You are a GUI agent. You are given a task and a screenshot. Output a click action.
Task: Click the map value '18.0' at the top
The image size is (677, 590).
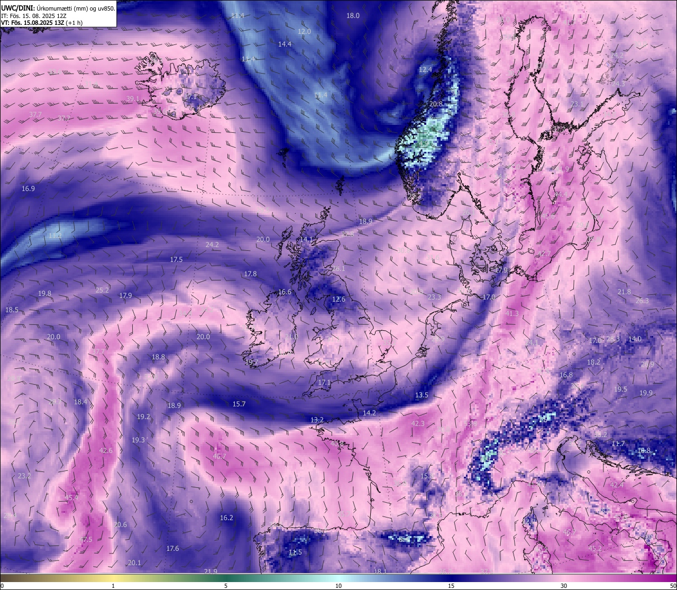tap(353, 16)
